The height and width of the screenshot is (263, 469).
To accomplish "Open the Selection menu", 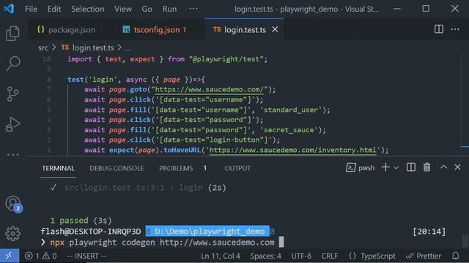I will pyautogui.click(x=88, y=9).
